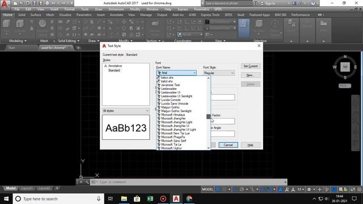This screenshot has height=204, width=363.
Task: Click the New drawing icon in quick access toolbar
Action: click(15, 3)
